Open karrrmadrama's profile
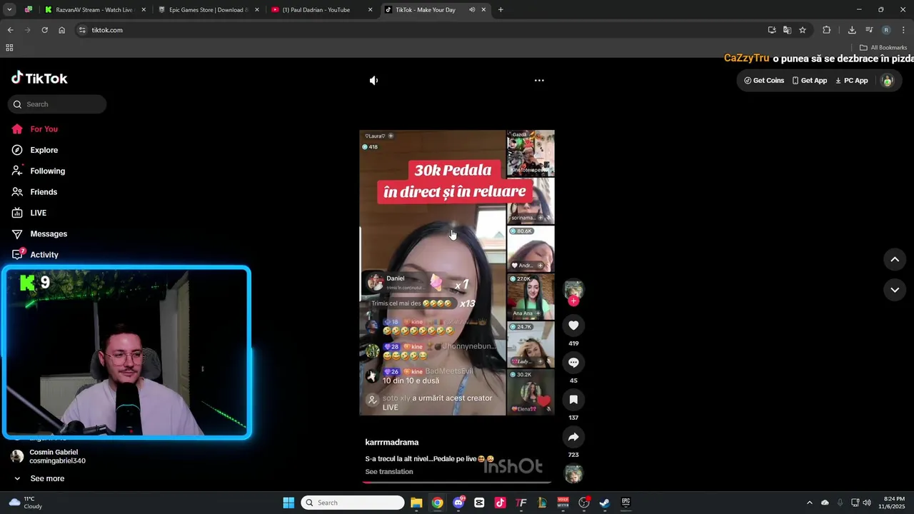The image size is (914, 514). point(392,443)
